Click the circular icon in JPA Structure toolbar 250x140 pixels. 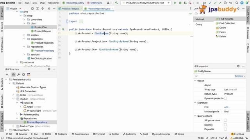click(x=23, y=75)
